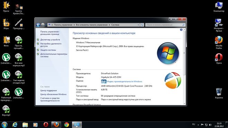
Task: Open Internet Explorer from the taskbar
Action: (15, 125)
